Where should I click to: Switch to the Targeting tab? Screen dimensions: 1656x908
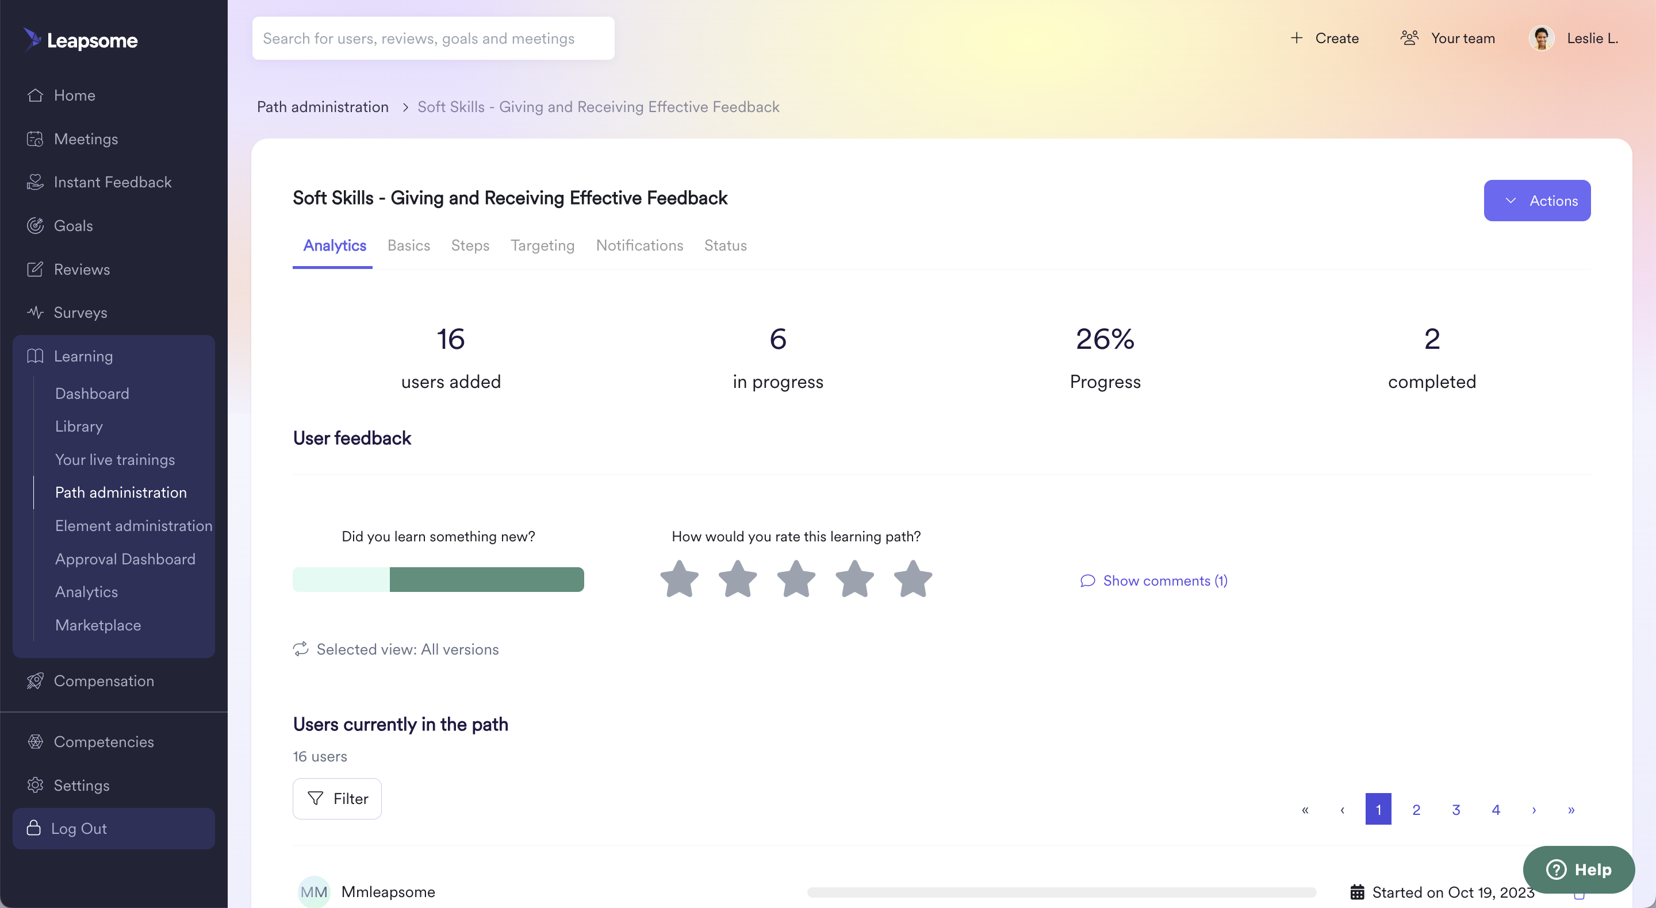543,245
